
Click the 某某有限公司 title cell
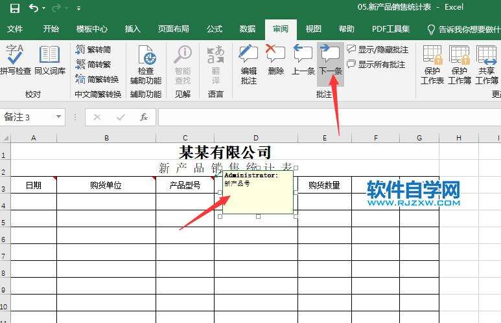[225, 151]
